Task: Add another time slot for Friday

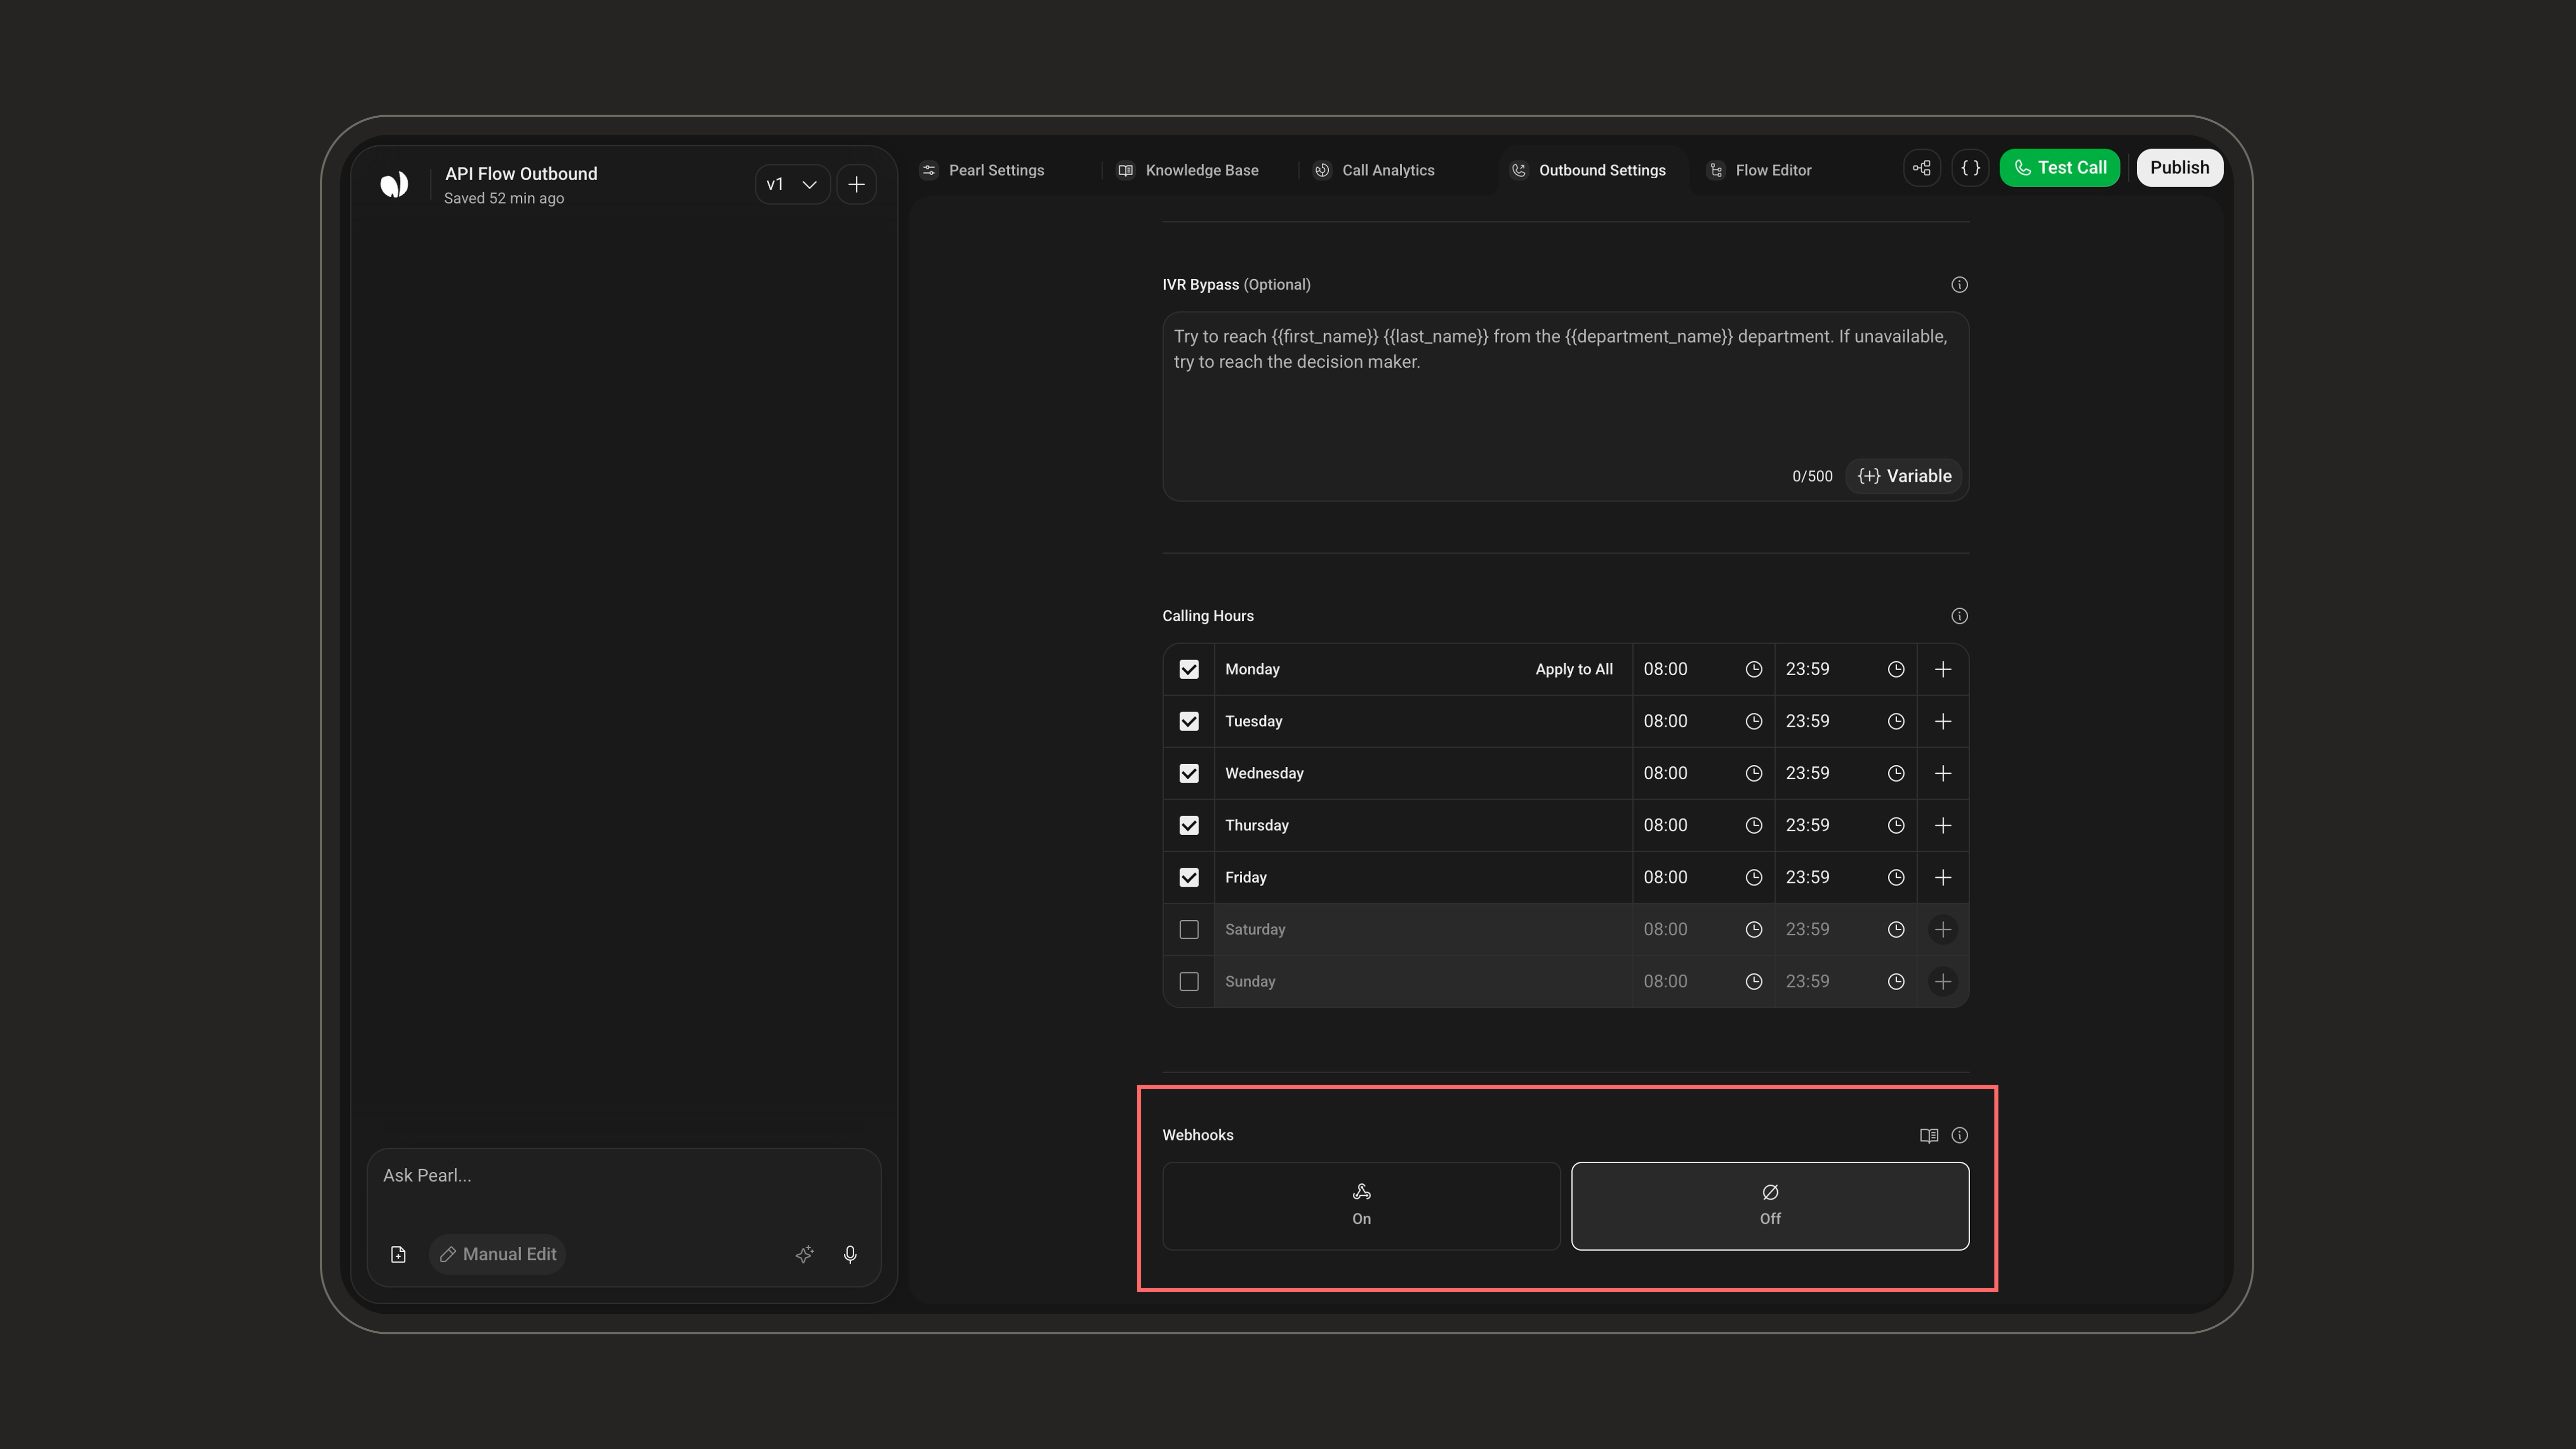Action: pyautogui.click(x=1942, y=877)
